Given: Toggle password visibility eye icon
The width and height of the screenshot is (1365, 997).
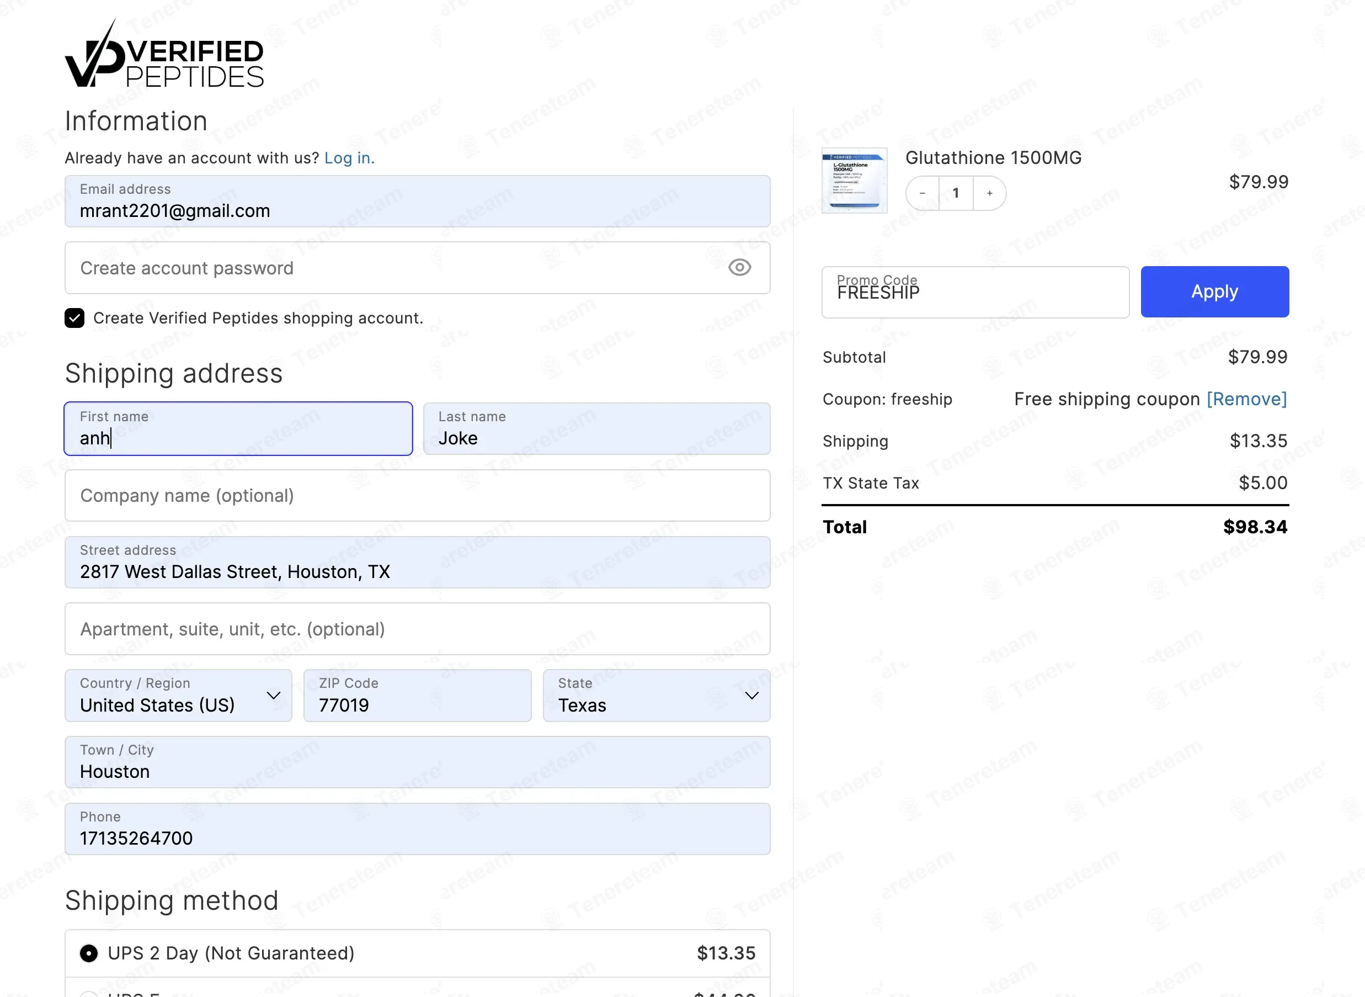Looking at the screenshot, I should tap(739, 267).
